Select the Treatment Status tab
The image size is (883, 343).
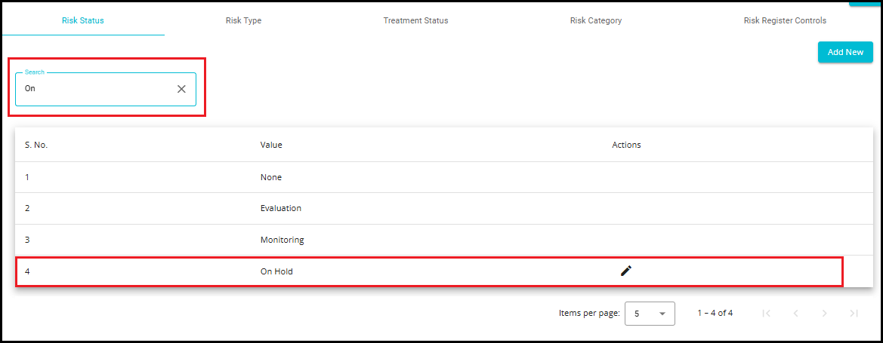pos(415,20)
